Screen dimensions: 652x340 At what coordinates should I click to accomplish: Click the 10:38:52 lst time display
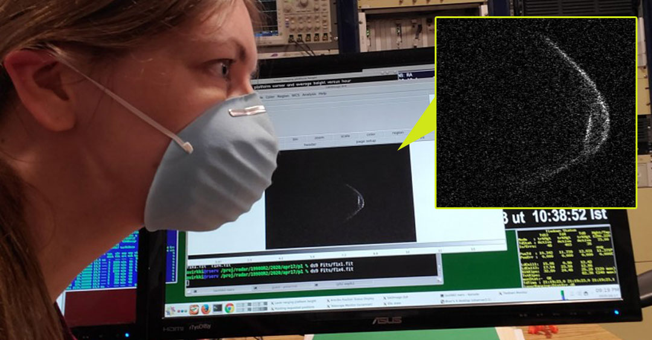pyautogui.click(x=570, y=215)
